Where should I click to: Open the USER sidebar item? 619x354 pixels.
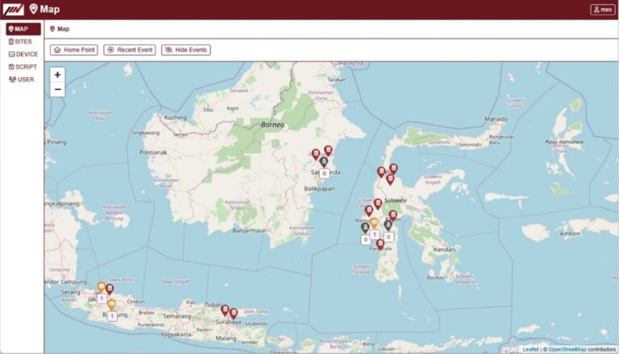pos(23,79)
